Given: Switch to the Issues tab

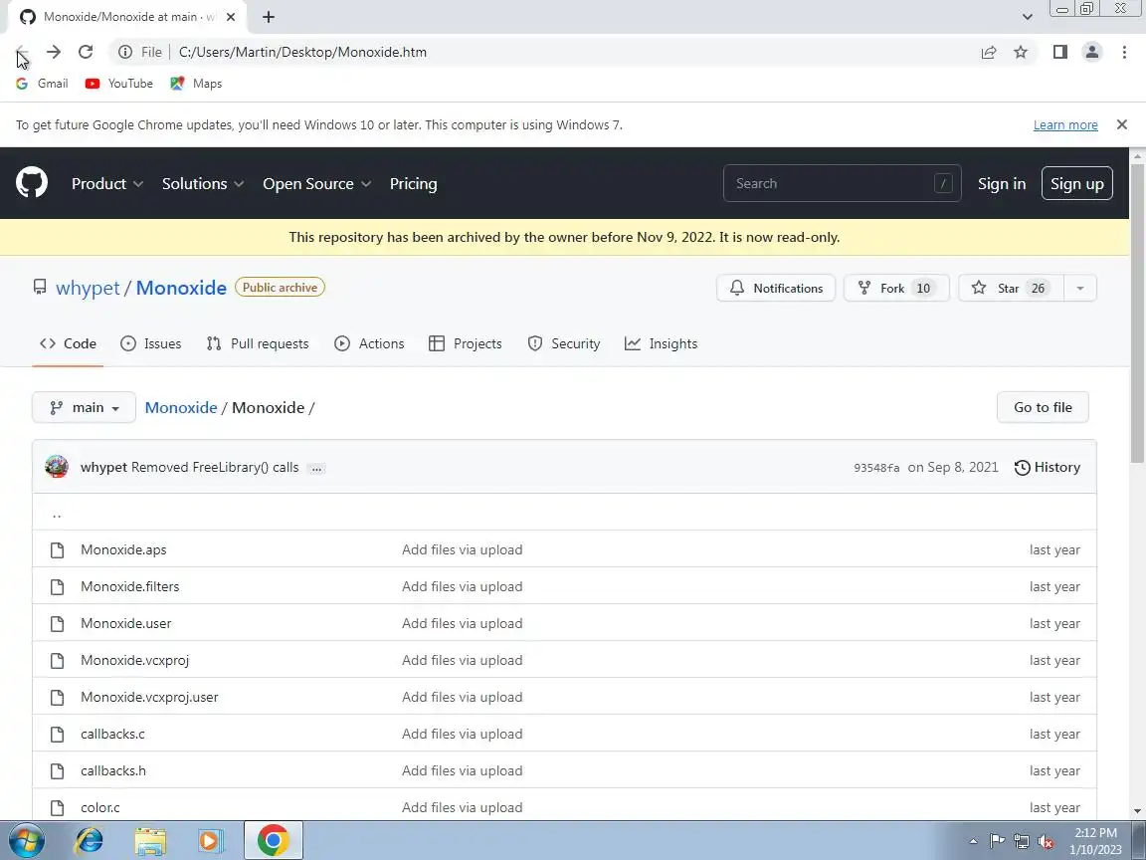Looking at the screenshot, I should pos(150,343).
